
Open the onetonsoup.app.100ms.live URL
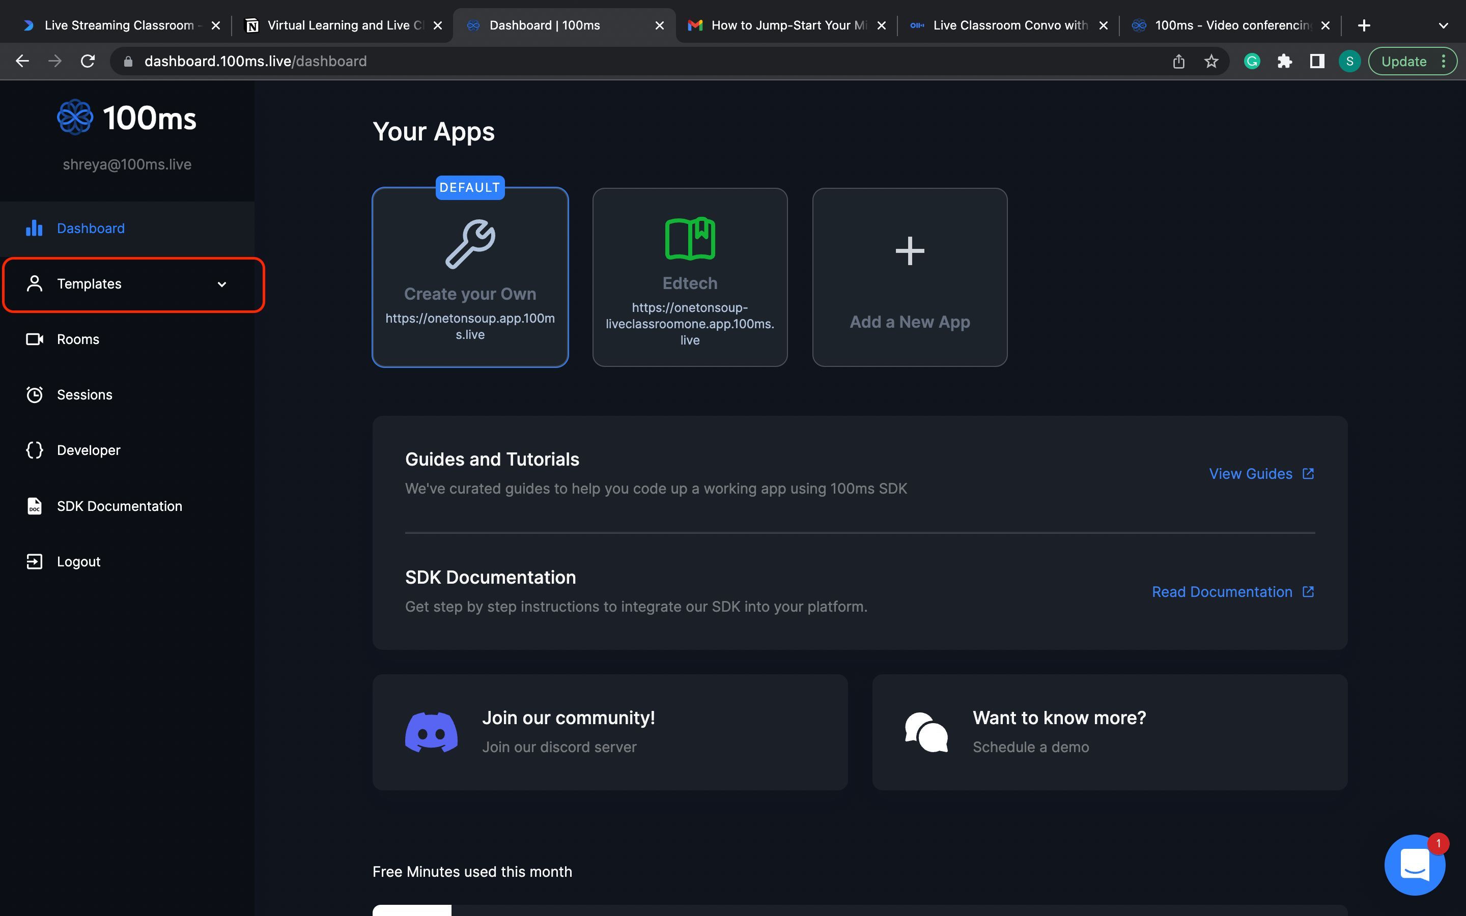470,327
